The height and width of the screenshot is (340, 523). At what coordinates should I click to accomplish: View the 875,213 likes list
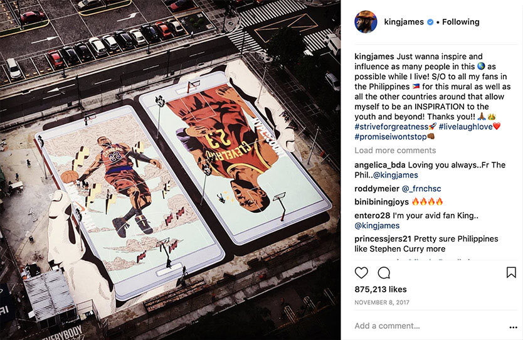[x=381, y=289]
